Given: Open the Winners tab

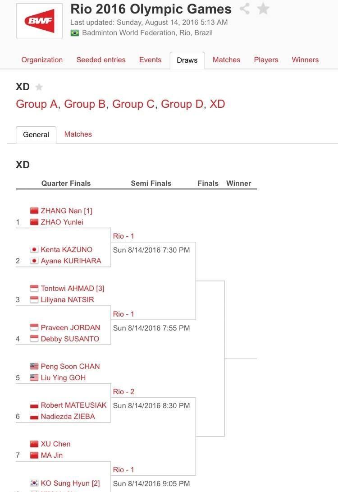Looking at the screenshot, I should (305, 60).
